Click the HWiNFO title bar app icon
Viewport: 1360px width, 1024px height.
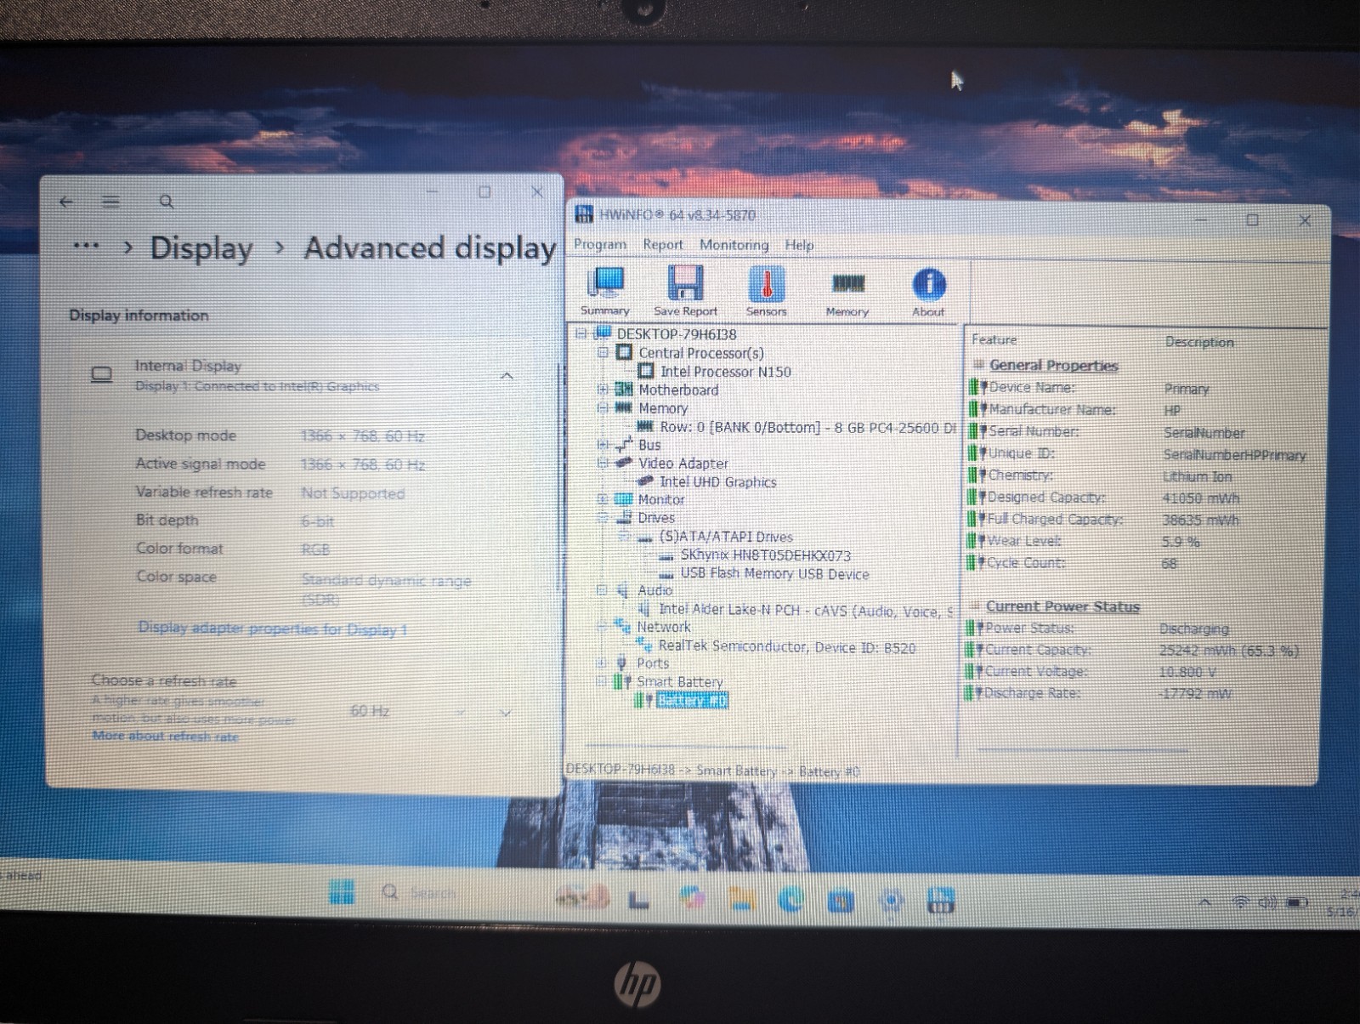coord(584,214)
